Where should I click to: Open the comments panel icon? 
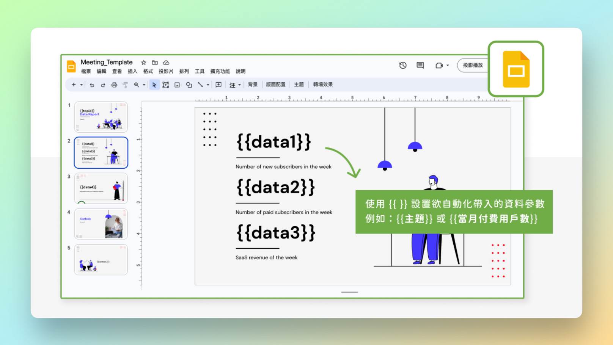(420, 65)
